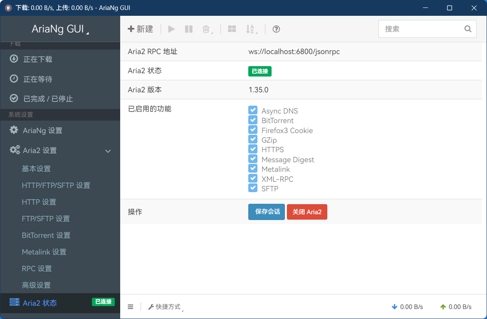
Task: Click the sidebar 已连接 badge
Action: pos(104,302)
